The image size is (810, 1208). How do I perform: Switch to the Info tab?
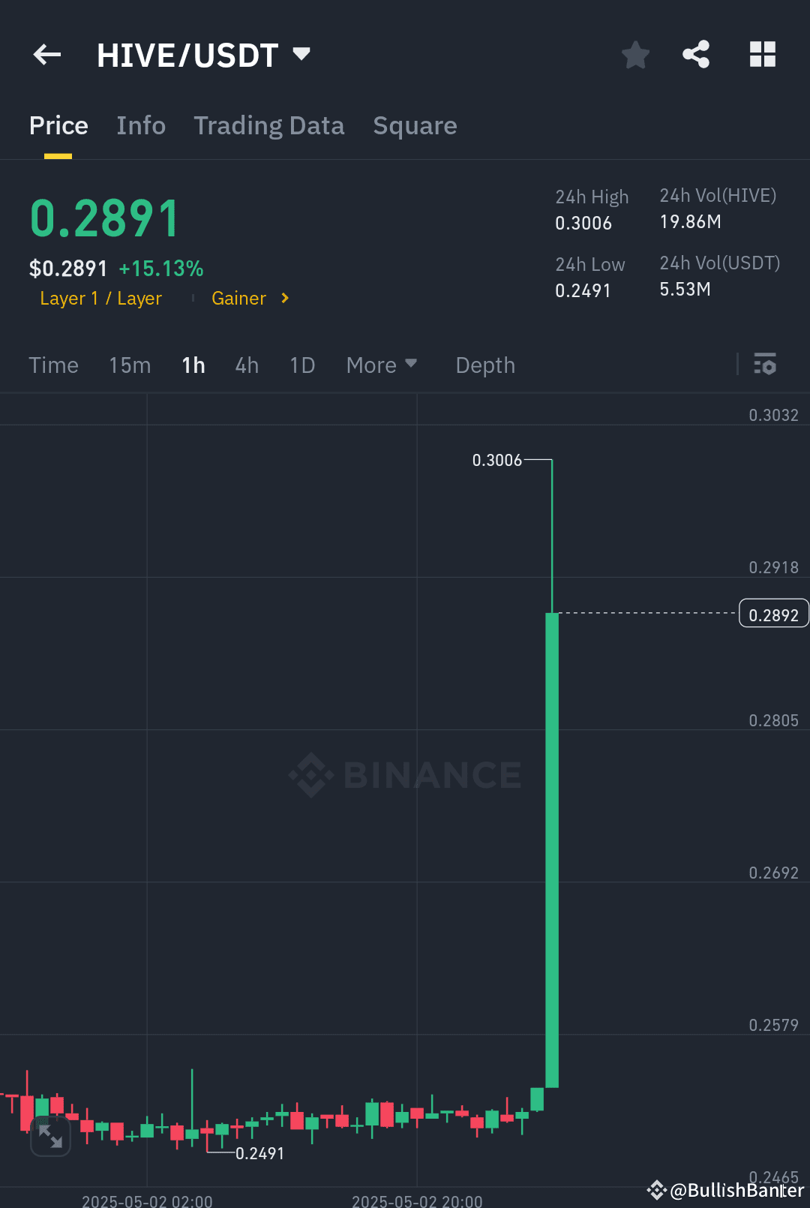tap(141, 125)
